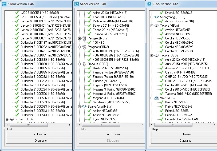This screenshot has height=151, width=217.
Task: Select 'Action NEC+93s56v2'
Action: [x=106, y=115]
